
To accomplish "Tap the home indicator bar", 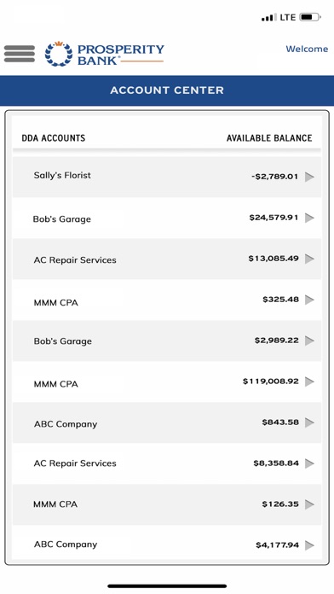I will (167, 586).
